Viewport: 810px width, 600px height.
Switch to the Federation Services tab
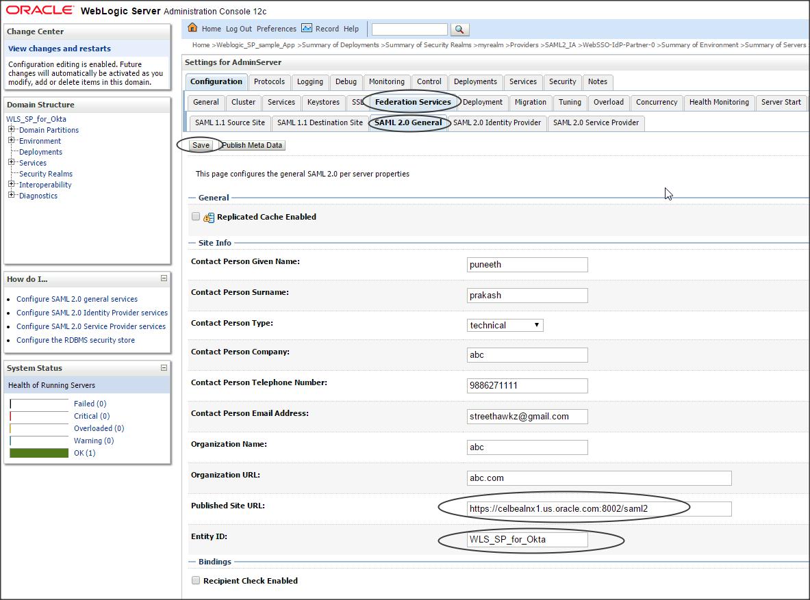(413, 102)
